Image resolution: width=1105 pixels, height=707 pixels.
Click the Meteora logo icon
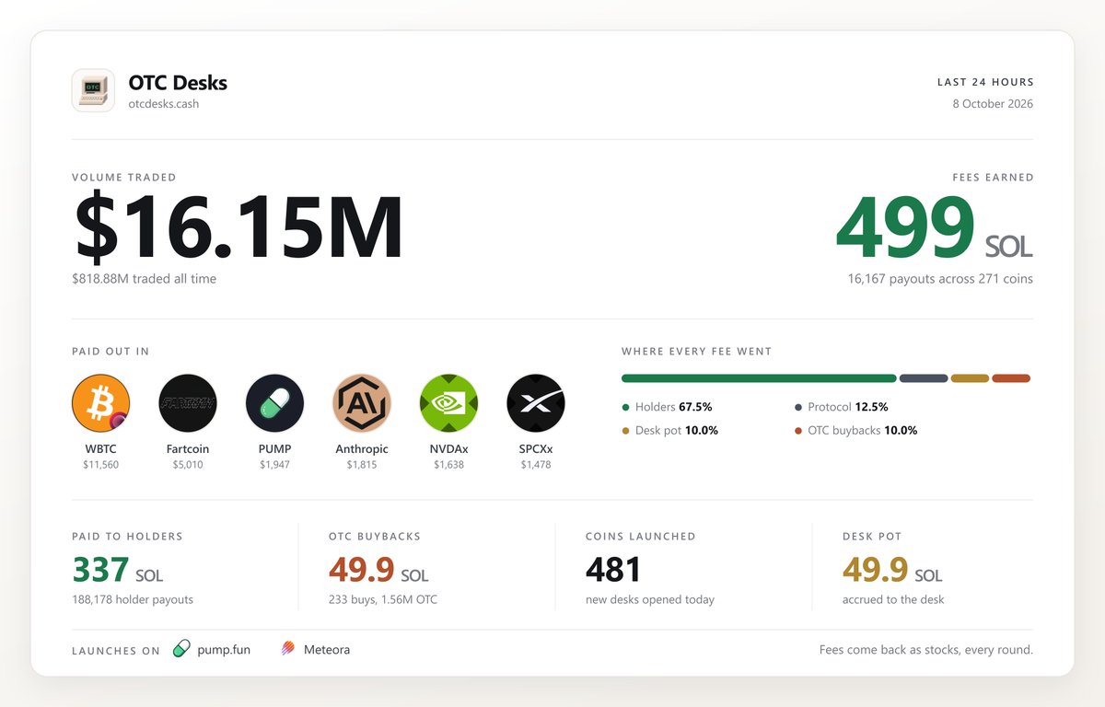pos(288,649)
